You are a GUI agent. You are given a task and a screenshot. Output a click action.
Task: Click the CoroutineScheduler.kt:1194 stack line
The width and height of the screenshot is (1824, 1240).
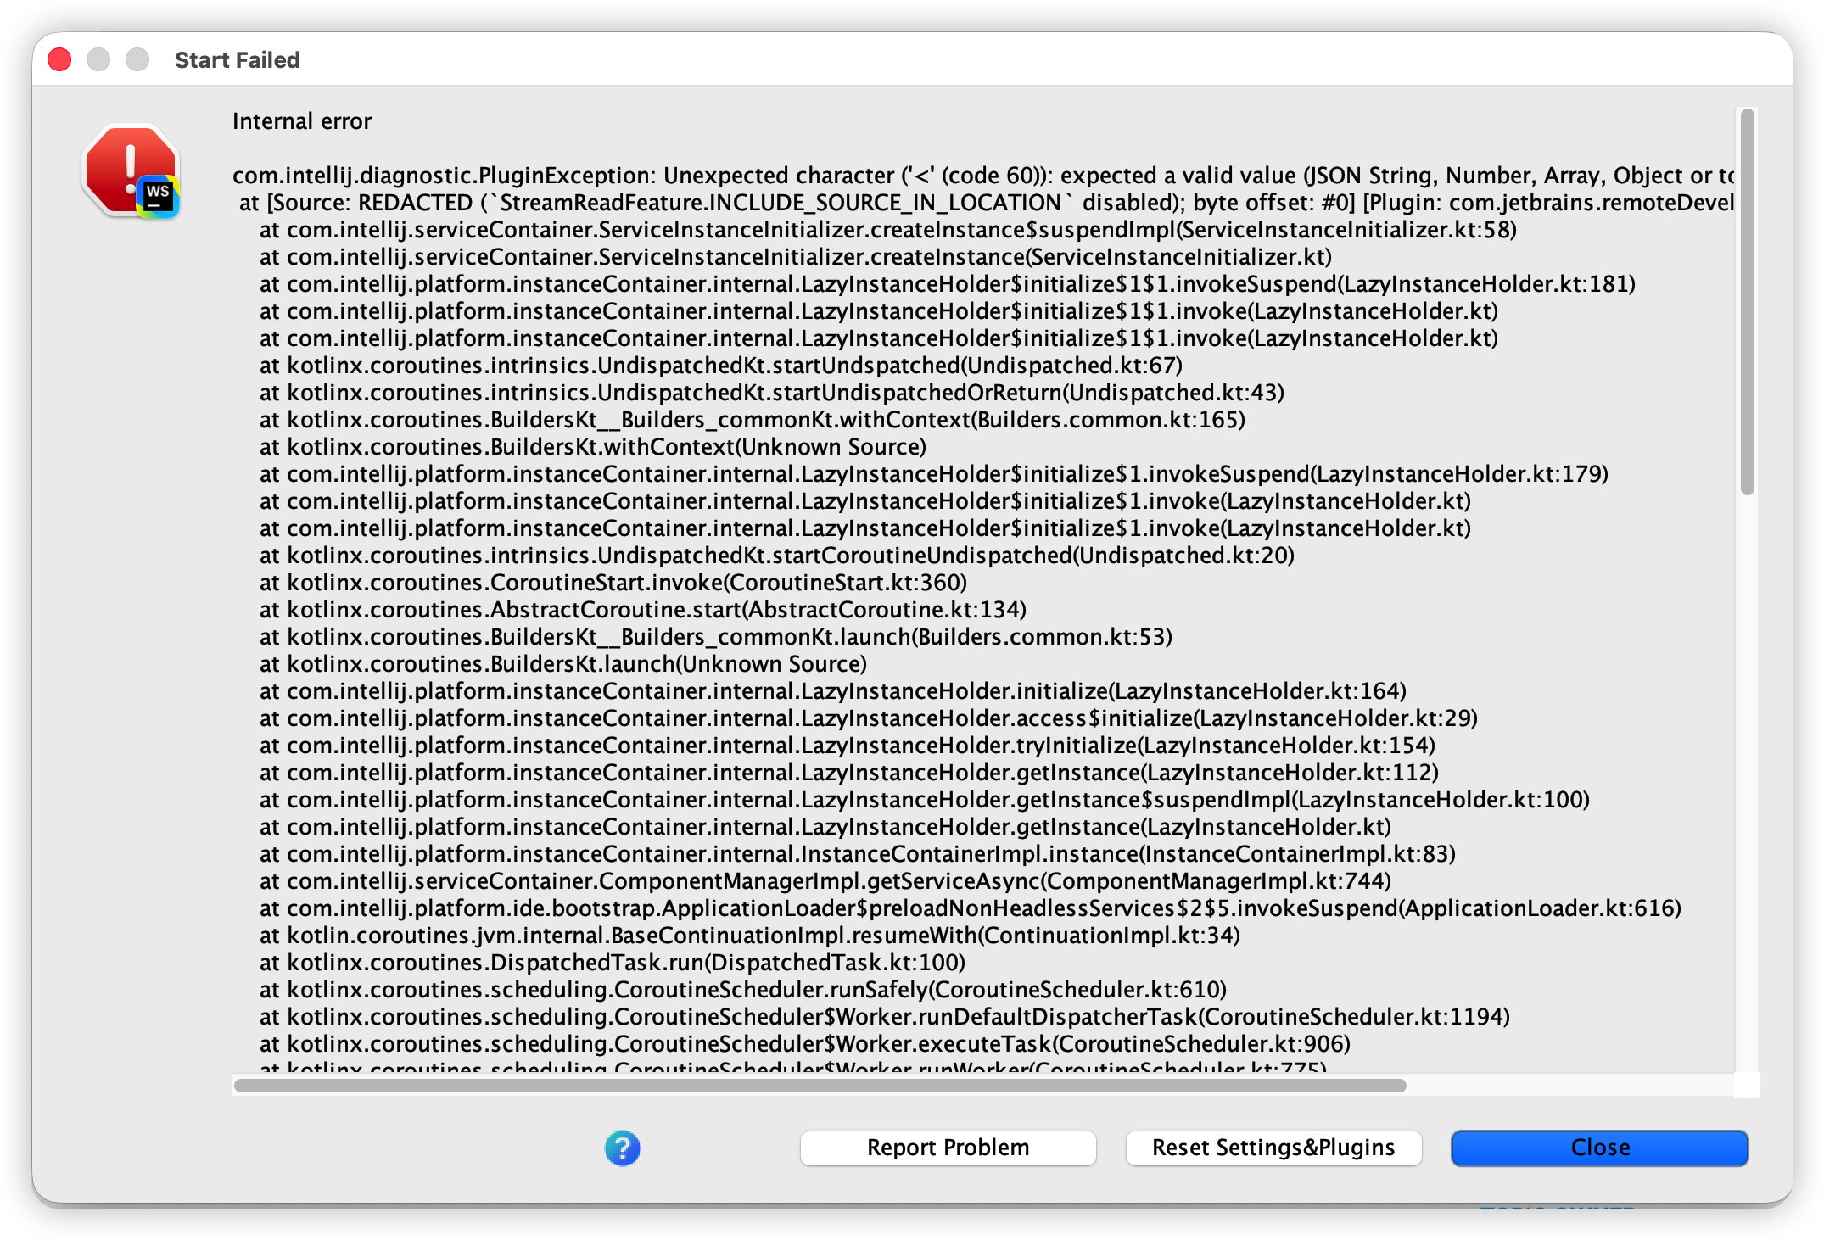point(885,1017)
